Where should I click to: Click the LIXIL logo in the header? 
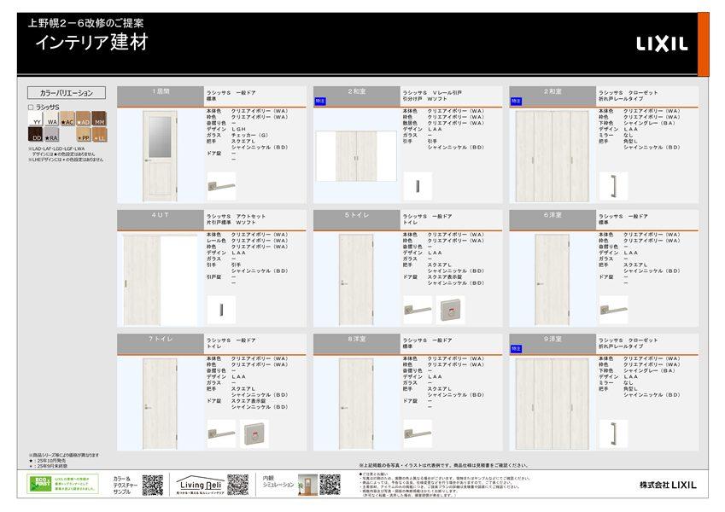[x=662, y=44]
